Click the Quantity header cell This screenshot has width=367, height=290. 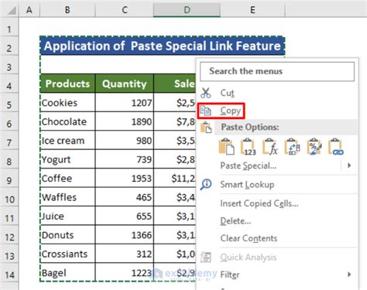point(125,84)
